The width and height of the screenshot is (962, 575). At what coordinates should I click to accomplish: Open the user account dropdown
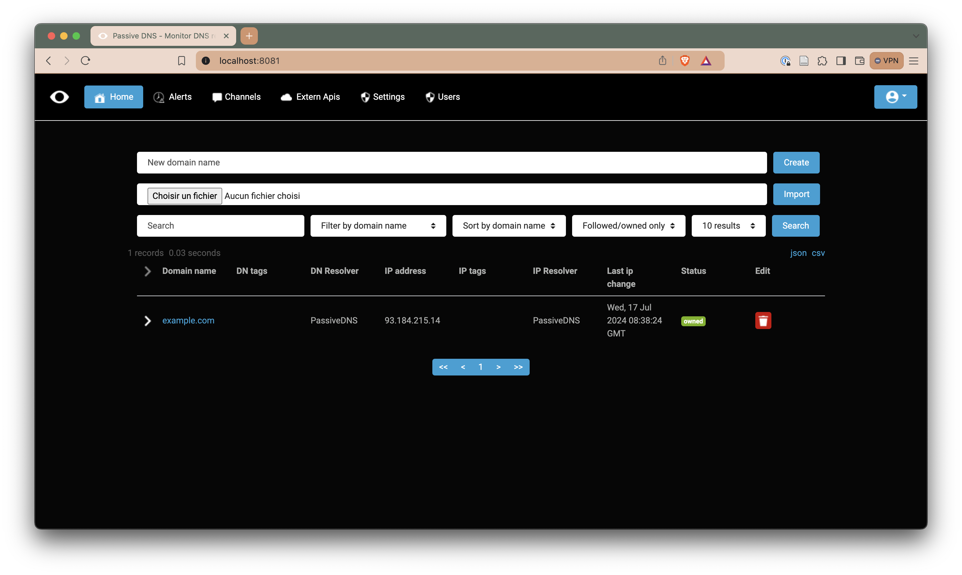[x=895, y=97]
